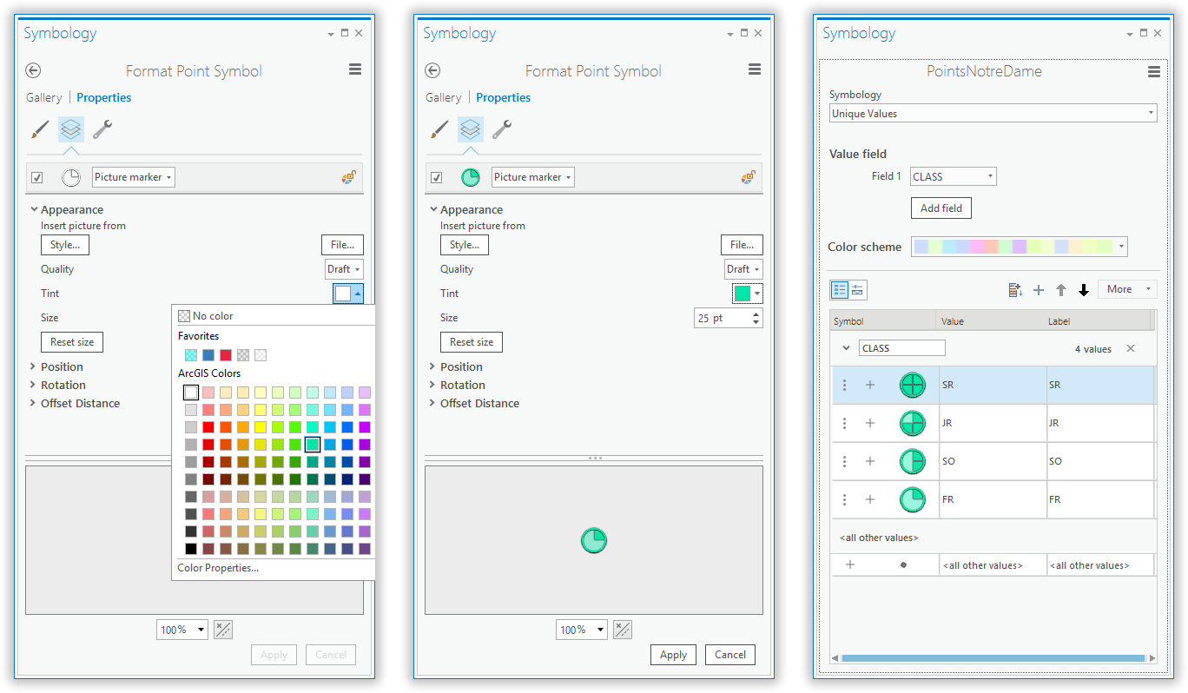The height and width of the screenshot is (693, 1188).
Task: Click the add all values icon beside the plus
Action: tap(1015, 290)
